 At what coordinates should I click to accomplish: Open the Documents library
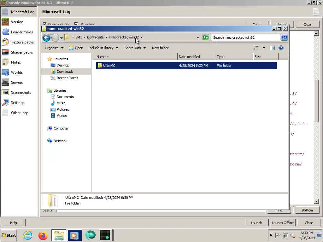65,97
